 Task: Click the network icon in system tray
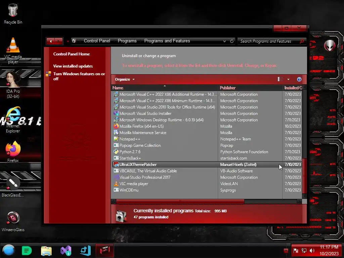tap(304, 251)
